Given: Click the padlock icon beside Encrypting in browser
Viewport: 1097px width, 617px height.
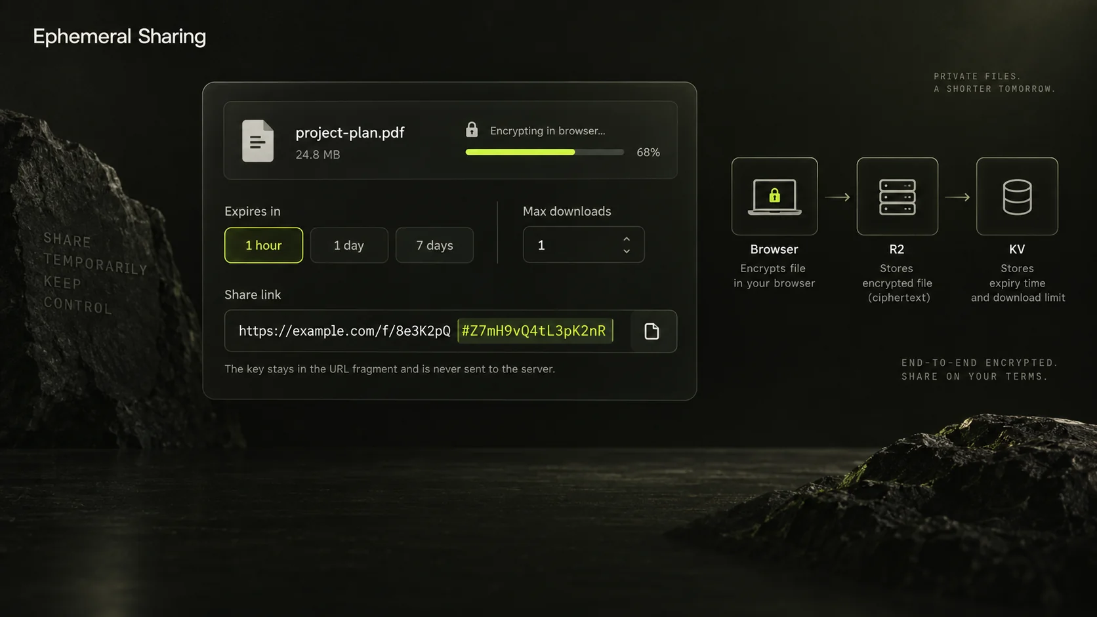Looking at the screenshot, I should [x=472, y=129].
